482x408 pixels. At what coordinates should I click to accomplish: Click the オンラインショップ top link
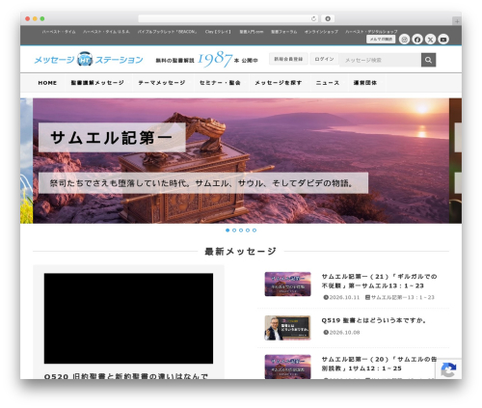(x=321, y=32)
